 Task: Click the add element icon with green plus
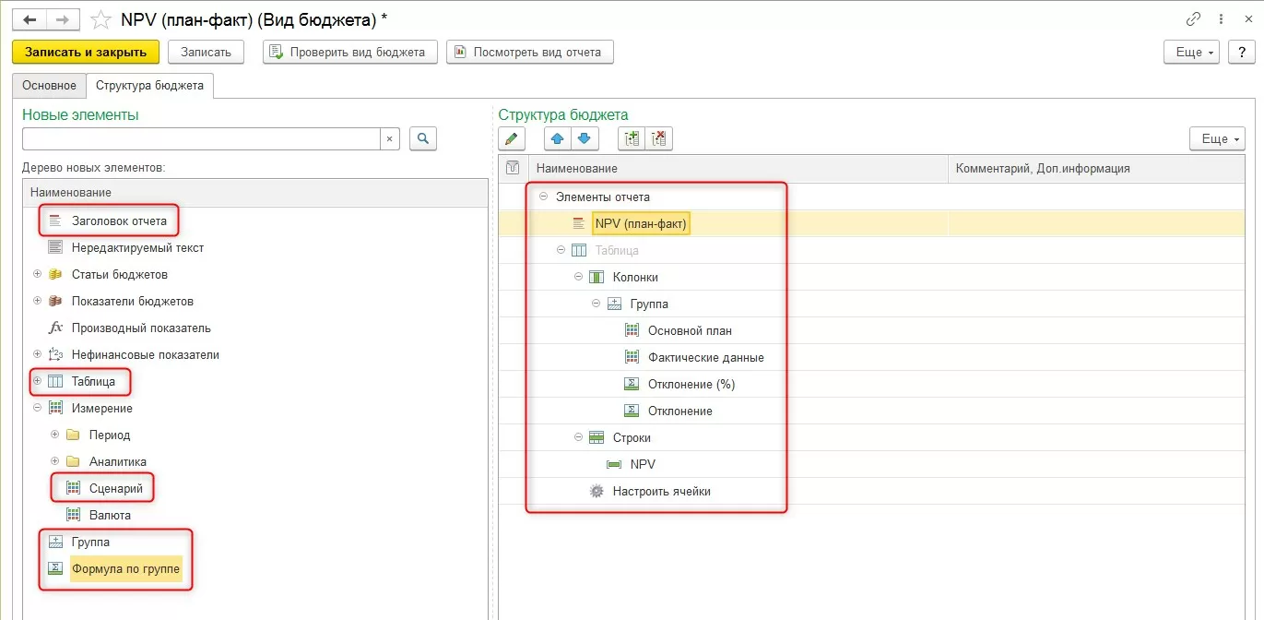[632, 138]
